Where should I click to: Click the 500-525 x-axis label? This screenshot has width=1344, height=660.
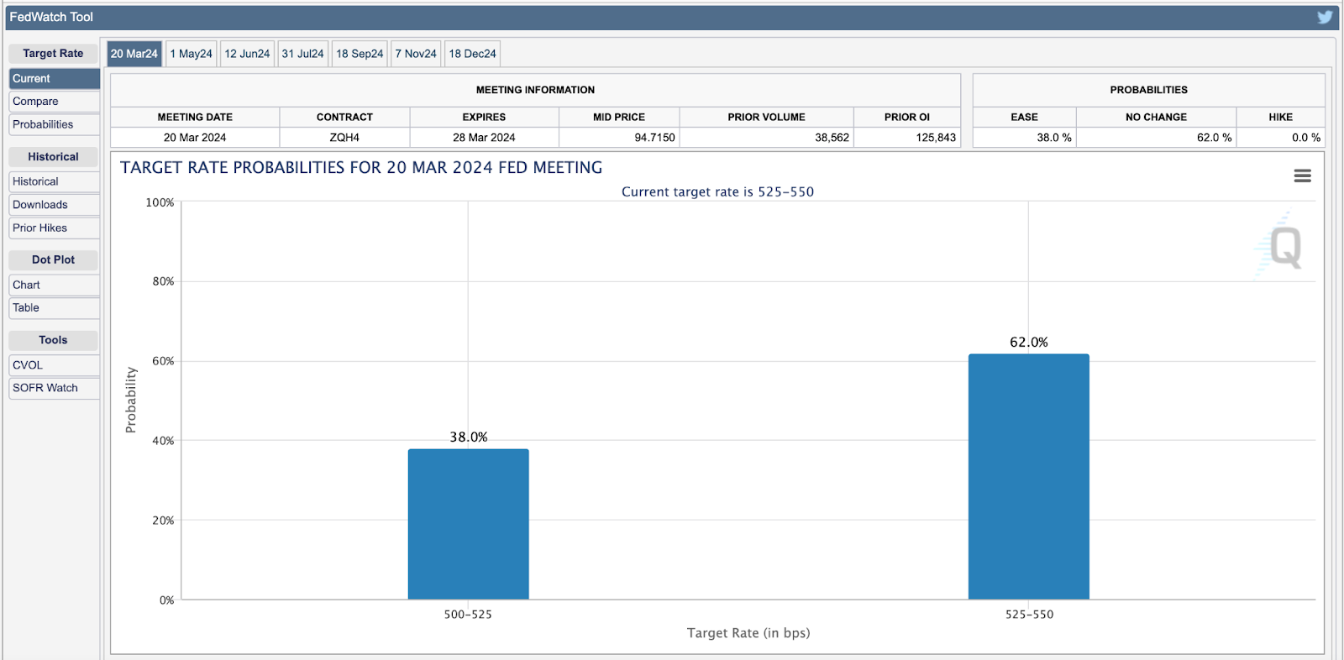point(468,615)
